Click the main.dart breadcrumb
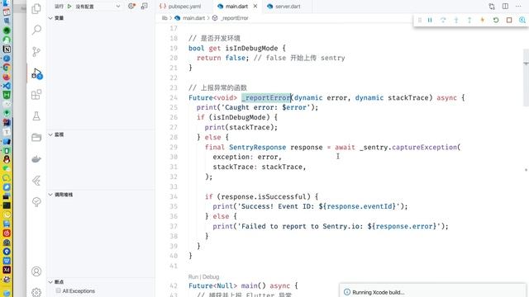 coord(193,18)
